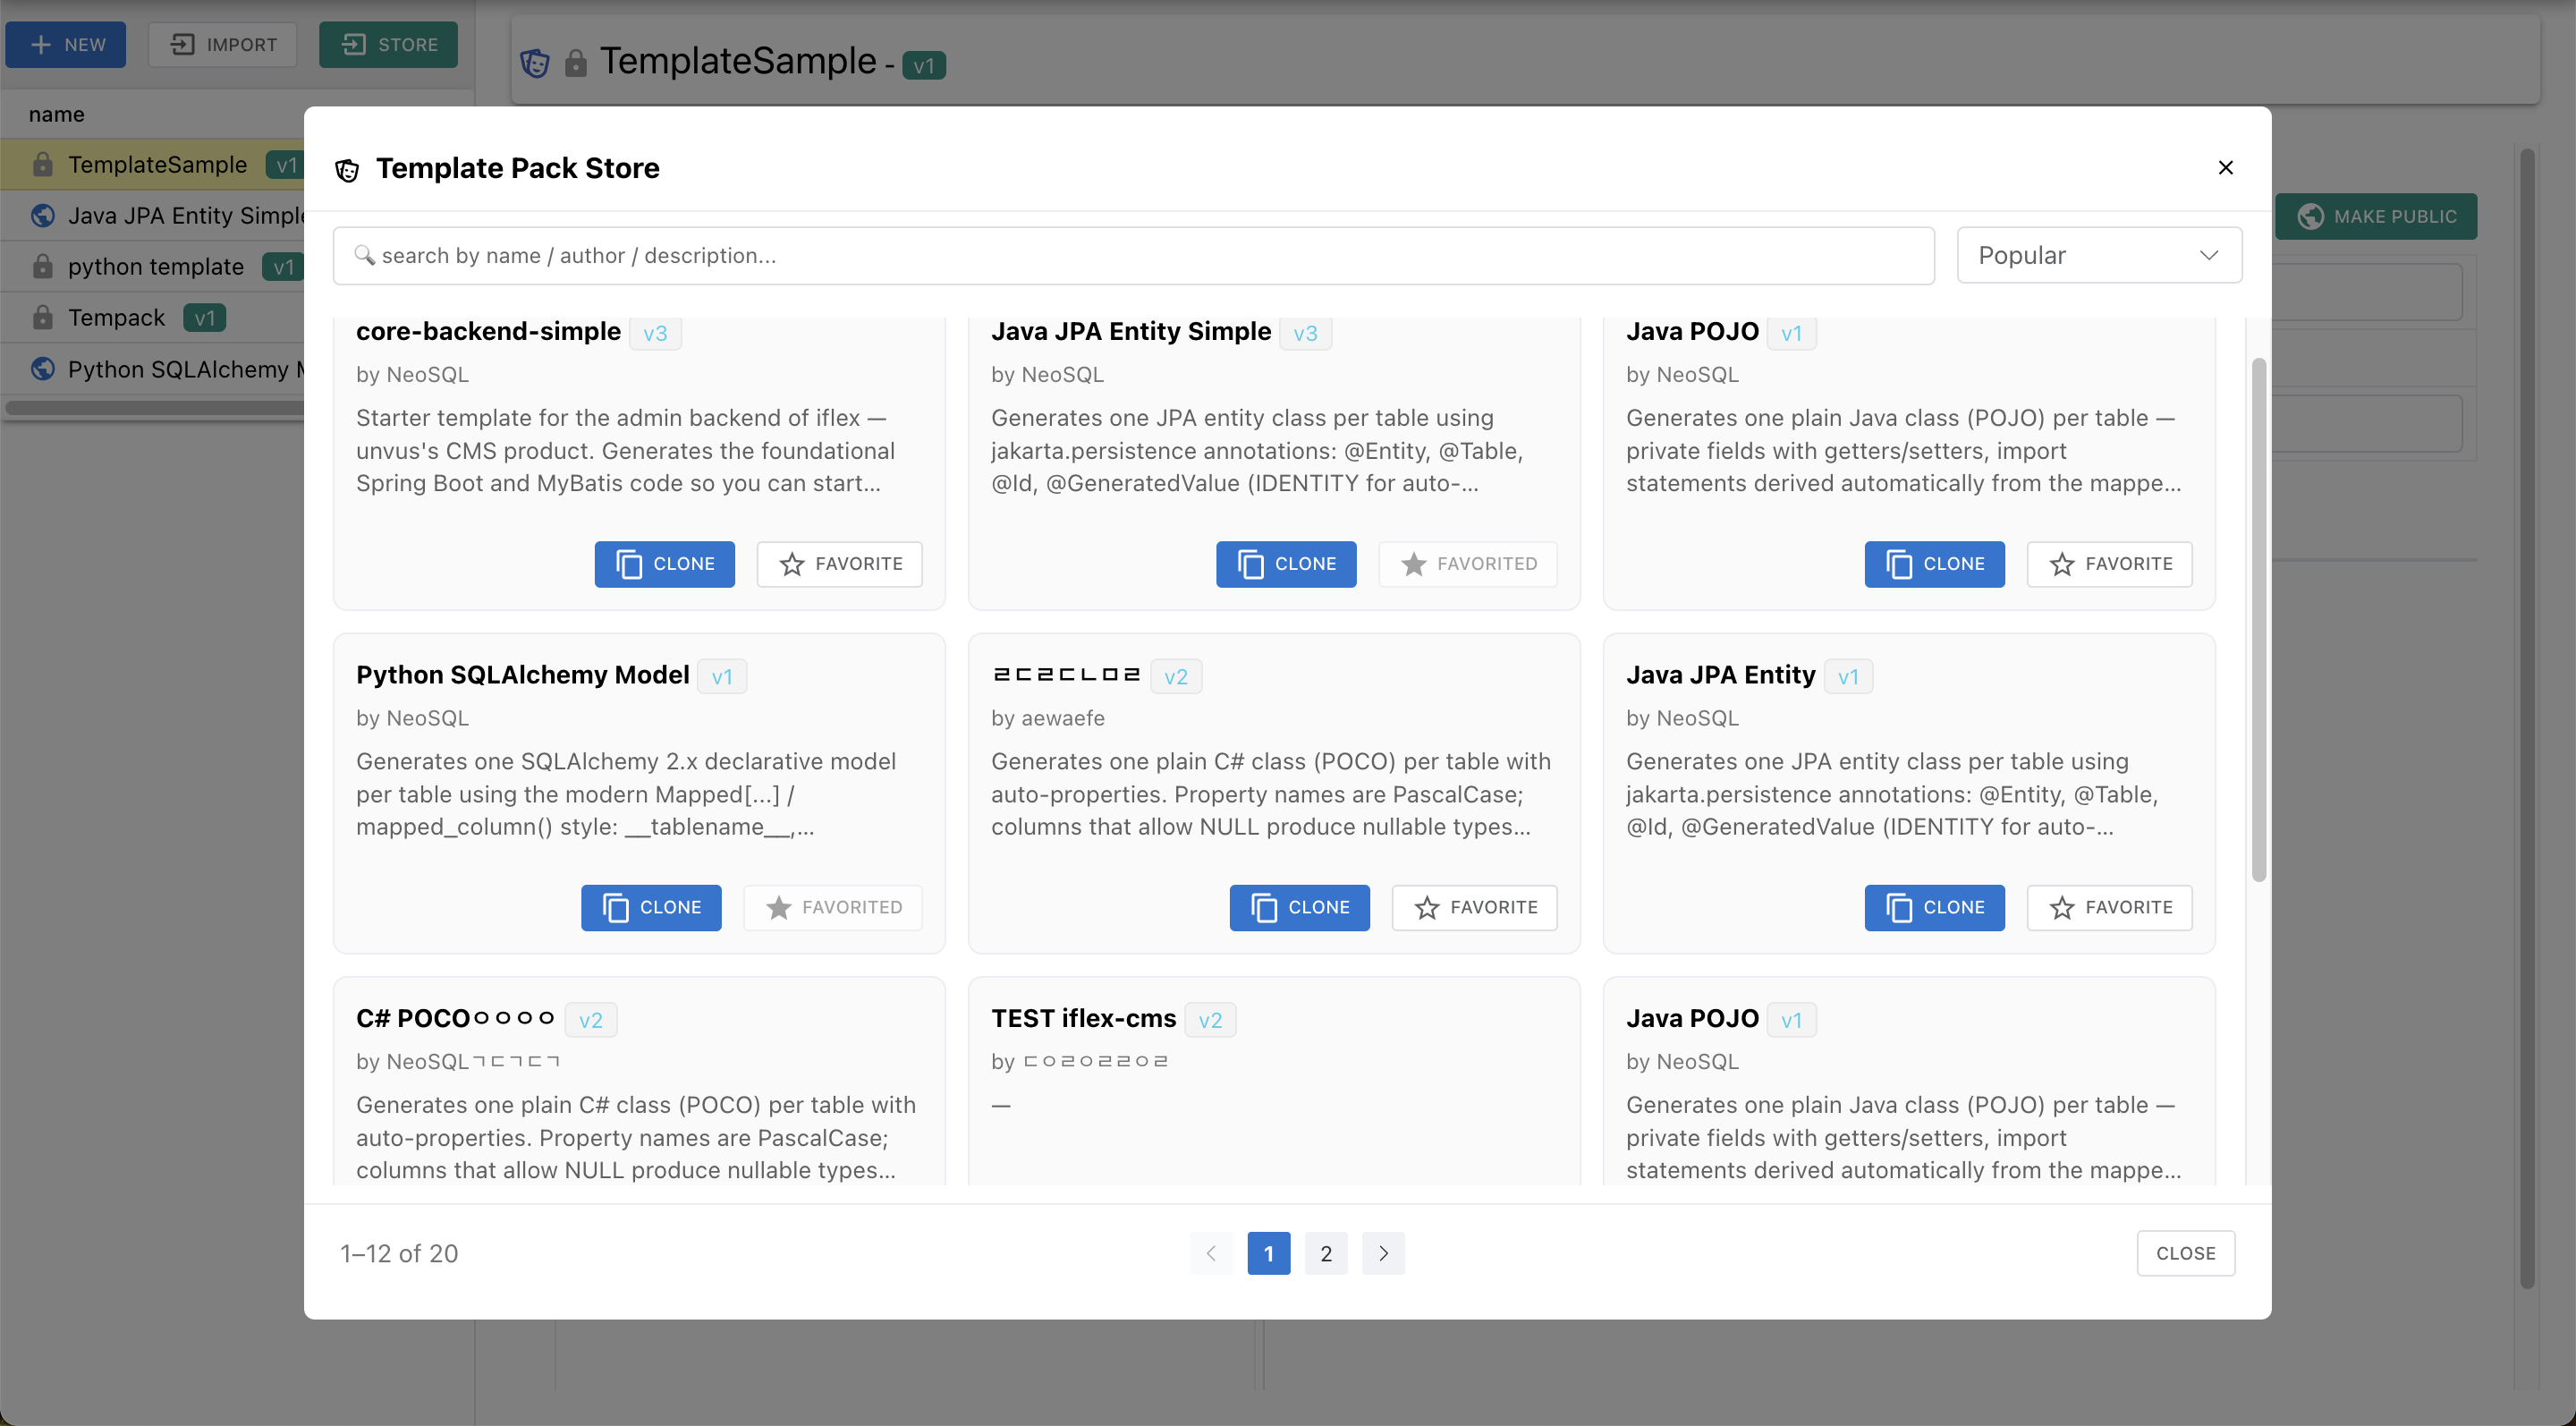Clone the core-backend-simple template pack

664,564
